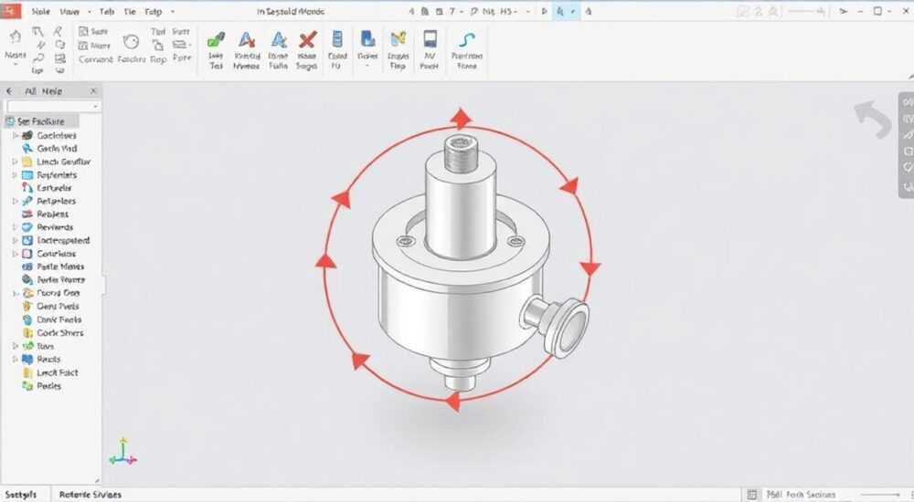Expand the 'Reviands' tree node
Image resolution: width=914 pixels, height=502 pixels.
point(16,227)
